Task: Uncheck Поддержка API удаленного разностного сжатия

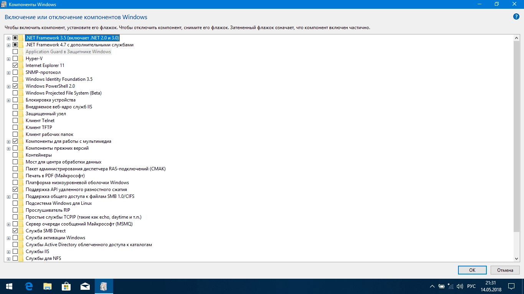Action: pyautogui.click(x=15, y=189)
